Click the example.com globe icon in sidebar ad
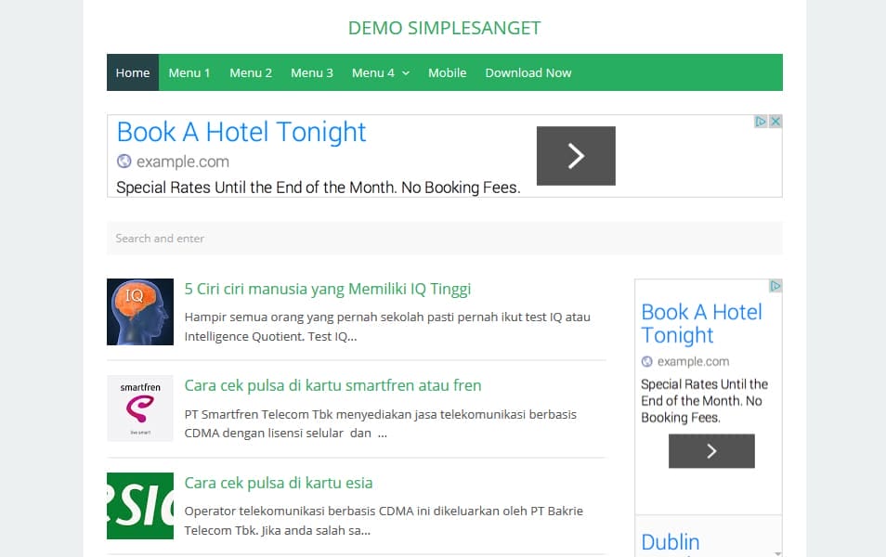The image size is (886, 557). (645, 361)
